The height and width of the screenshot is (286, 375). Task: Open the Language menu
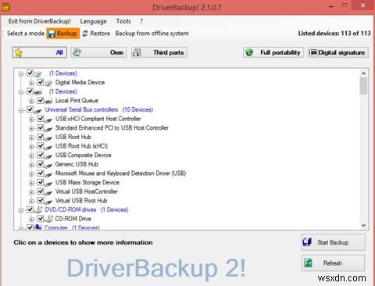93,21
